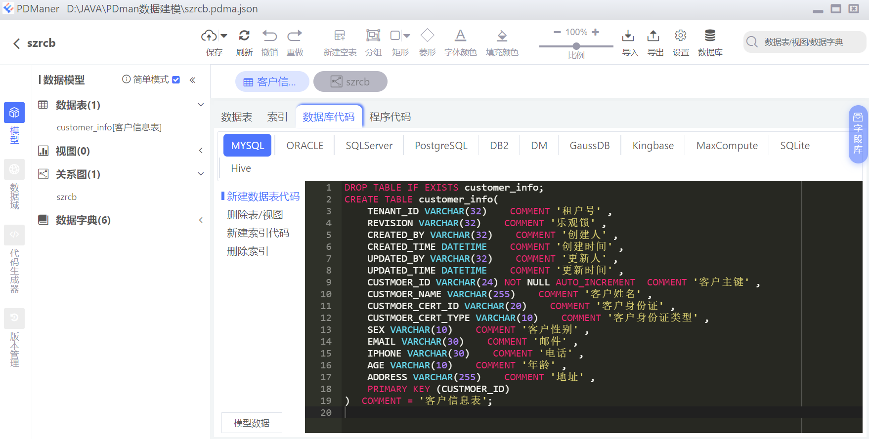
Task: Show Create Index Code (新建索引代码)
Action: [258, 233]
